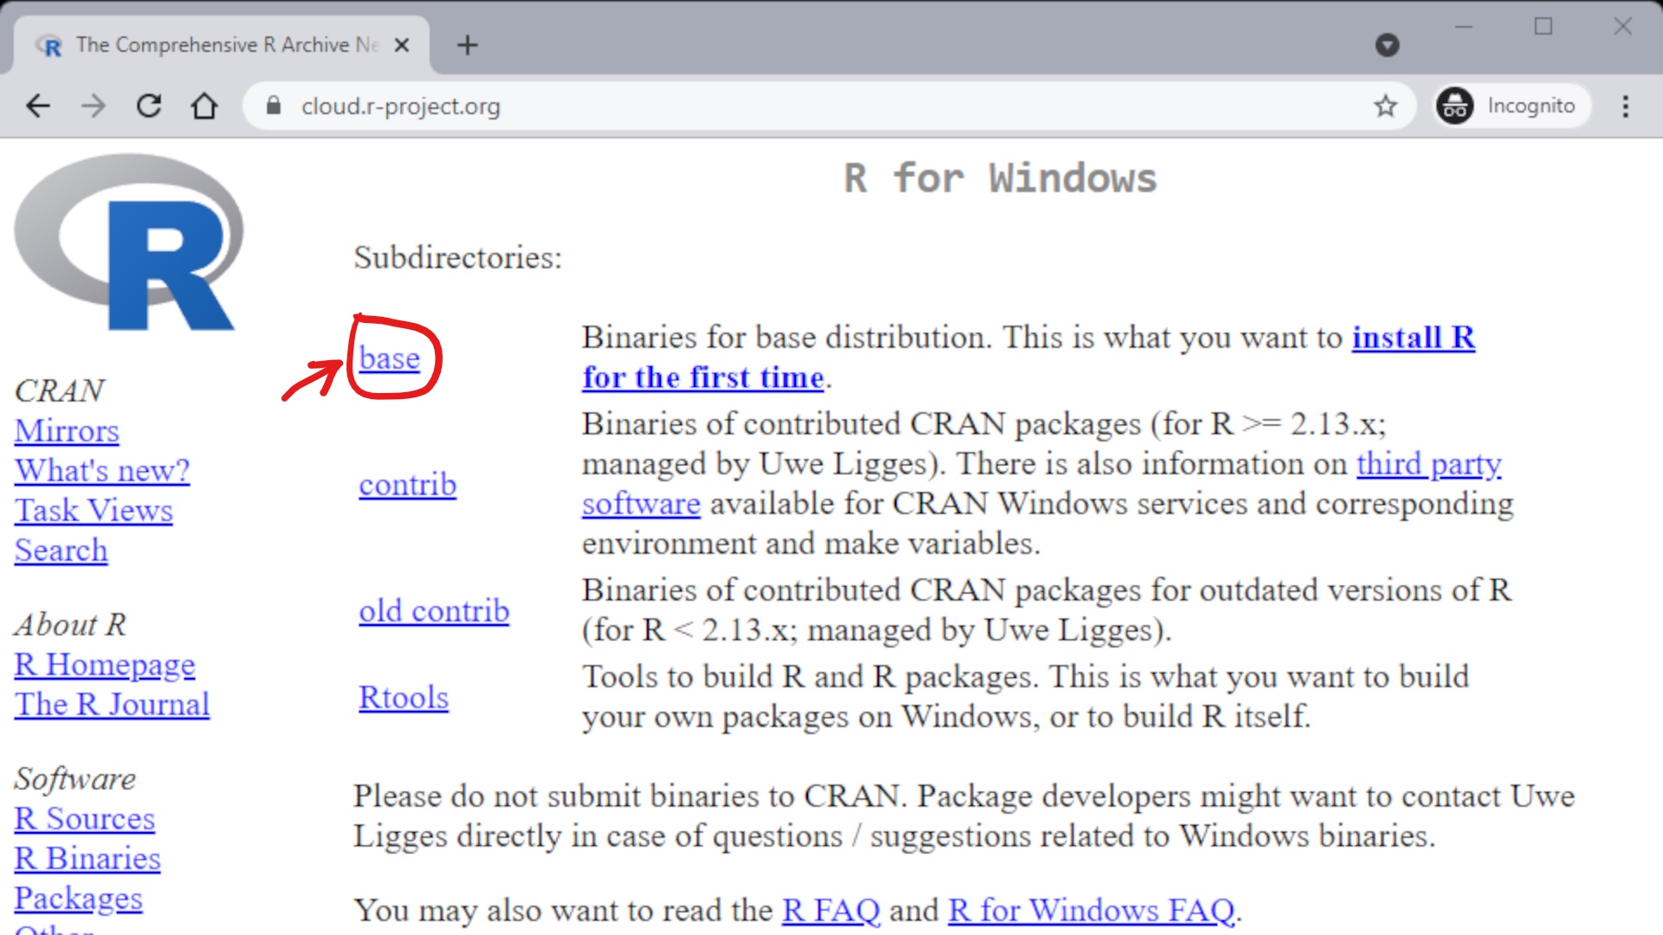
Task: Click the R for Windows FAQ link
Action: point(1090,910)
